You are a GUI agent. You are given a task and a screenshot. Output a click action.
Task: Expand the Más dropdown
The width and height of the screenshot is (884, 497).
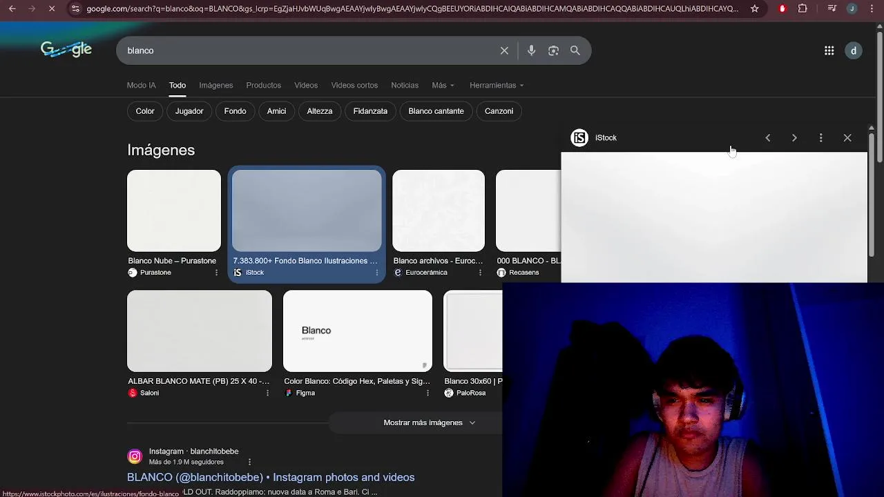[443, 86]
